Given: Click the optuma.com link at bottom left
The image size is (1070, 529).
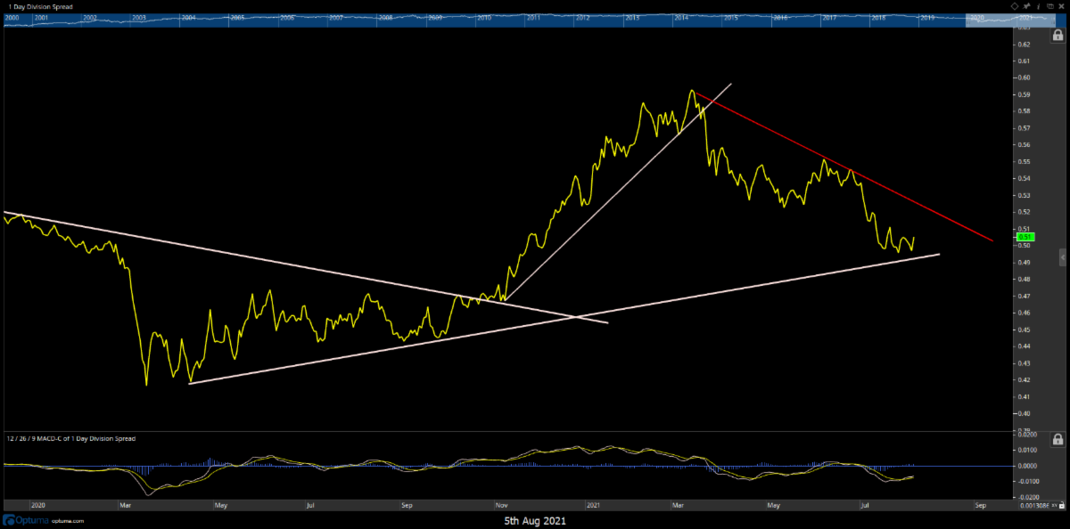Looking at the screenshot, I should coord(68,520).
